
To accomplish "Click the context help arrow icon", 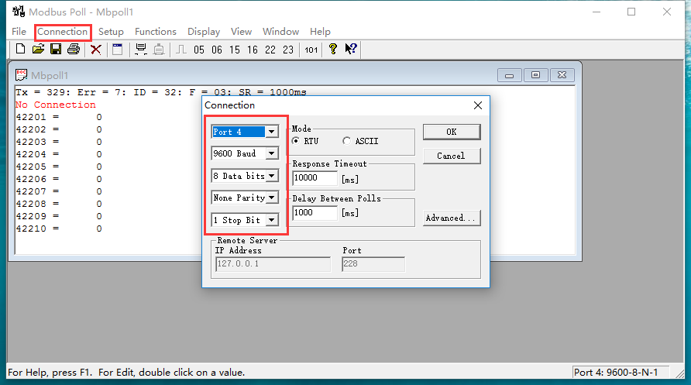I will click(x=351, y=49).
